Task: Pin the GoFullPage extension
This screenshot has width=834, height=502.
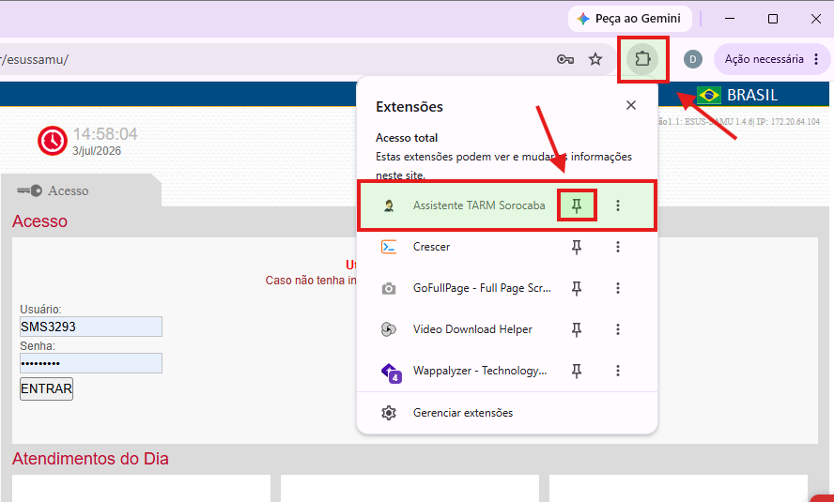Action: pos(577,288)
